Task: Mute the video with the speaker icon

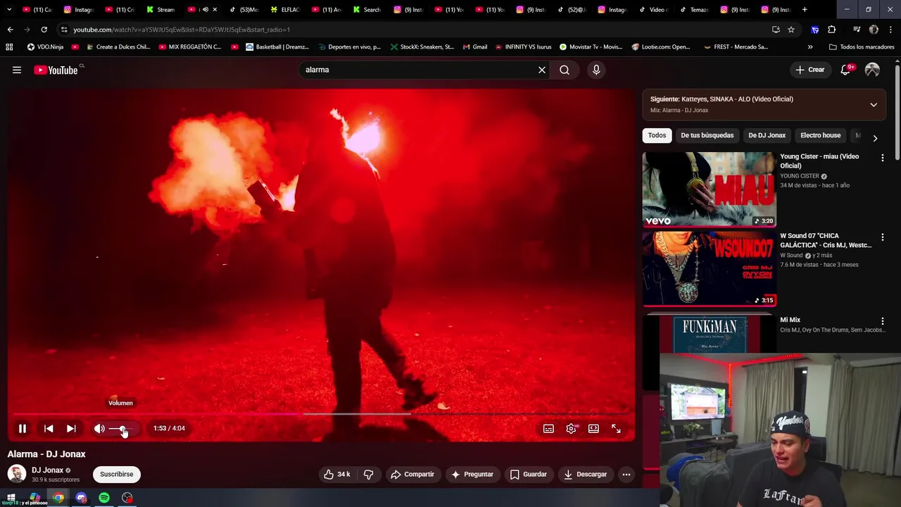Action: 99,428
